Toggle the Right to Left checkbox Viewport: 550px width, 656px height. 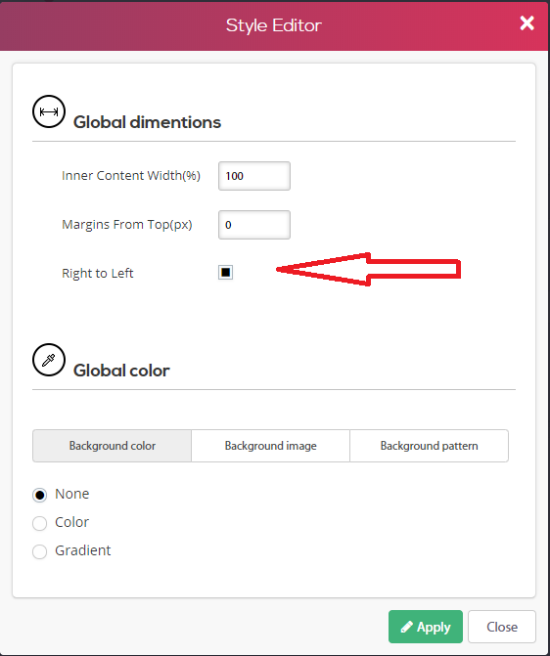coord(225,273)
